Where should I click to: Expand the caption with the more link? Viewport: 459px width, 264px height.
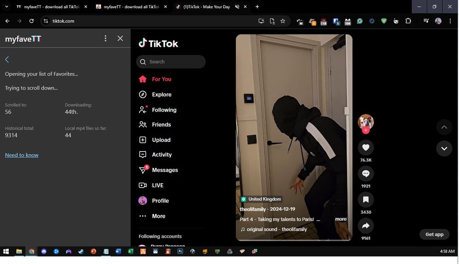pos(341,219)
